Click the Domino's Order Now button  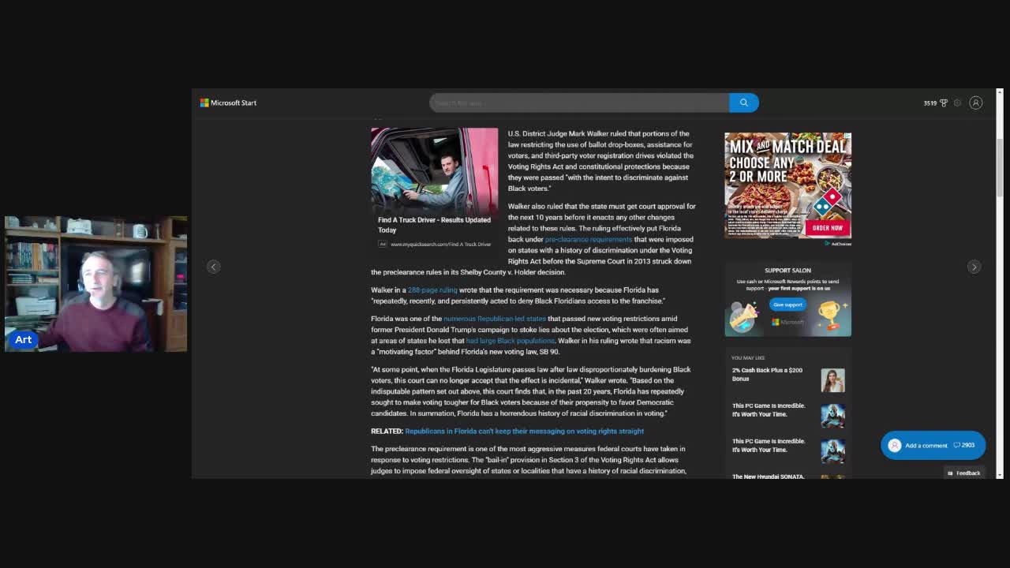827,227
